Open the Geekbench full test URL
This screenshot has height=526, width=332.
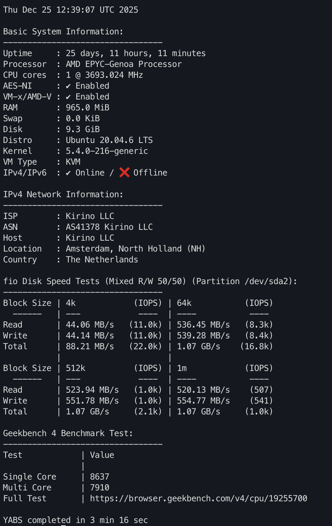[198, 498]
